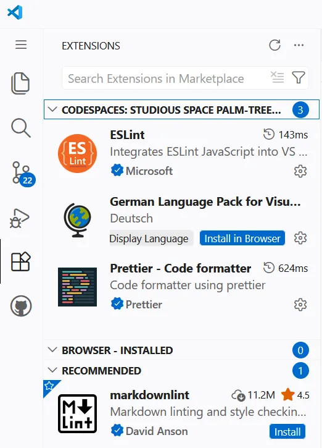
Task: Open Source Control with 22 changes
Action: click(x=23, y=174)
